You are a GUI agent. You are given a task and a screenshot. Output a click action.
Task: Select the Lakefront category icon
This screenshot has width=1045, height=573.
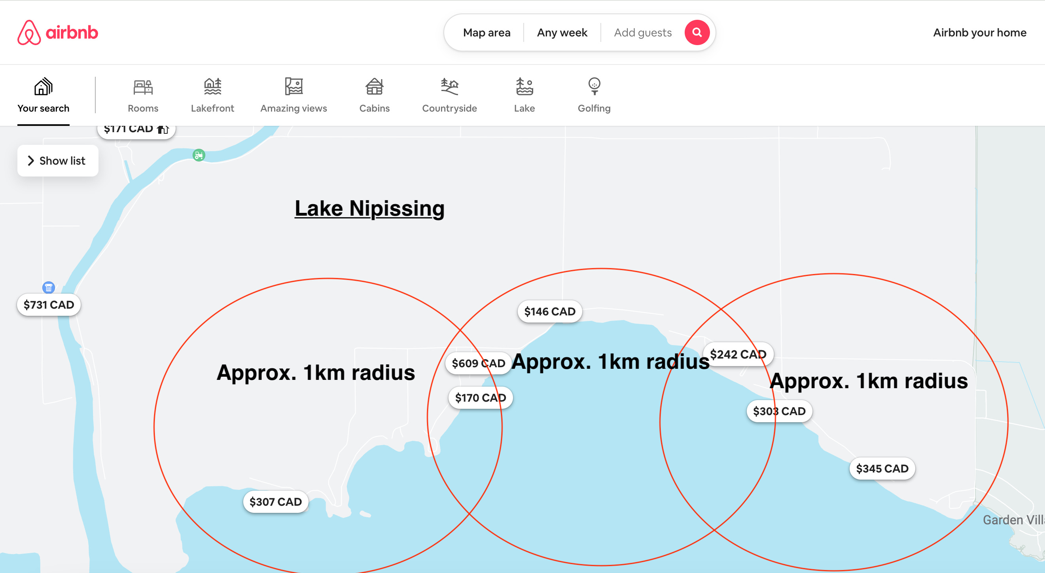coord(212,87)
